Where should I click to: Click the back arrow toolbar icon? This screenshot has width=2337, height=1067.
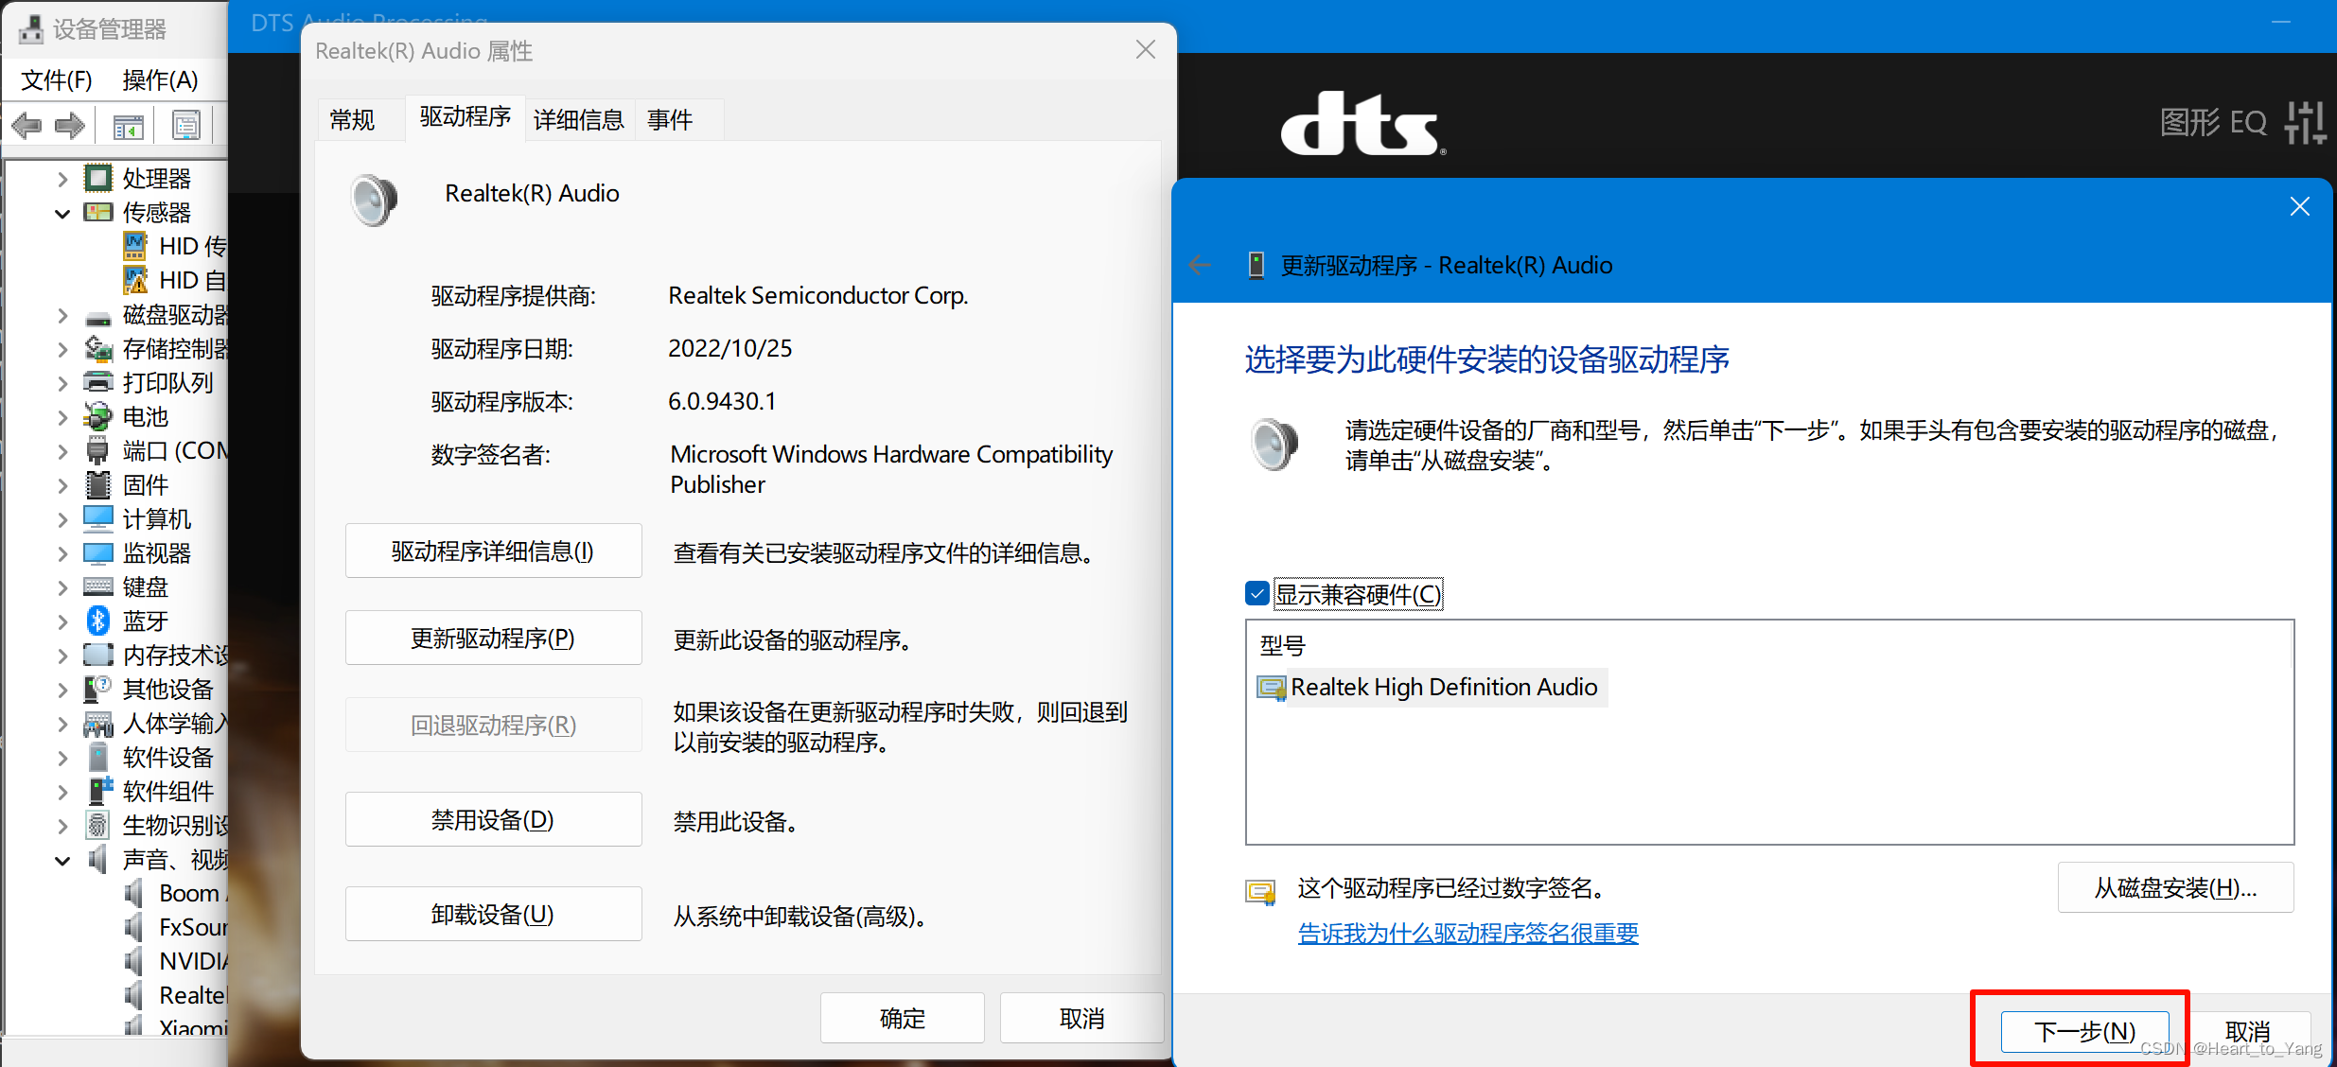(x=26, y=125)
